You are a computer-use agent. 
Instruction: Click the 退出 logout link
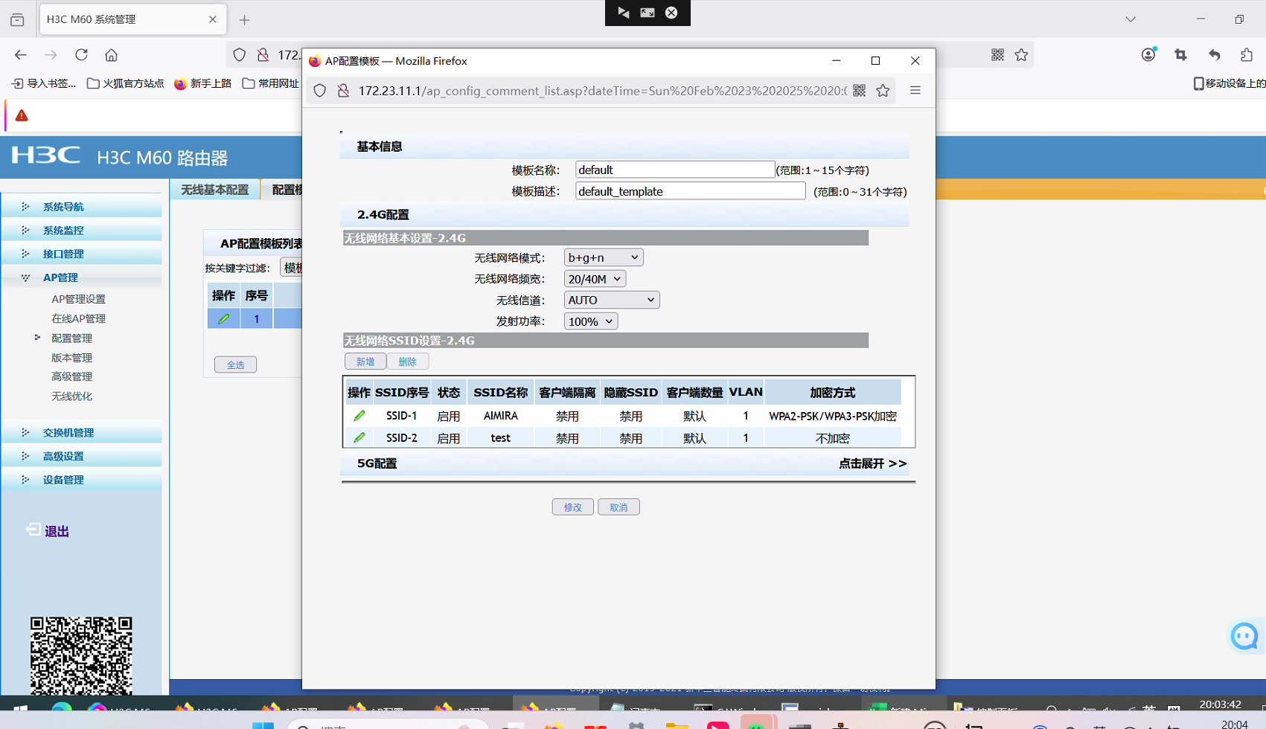tap(57, 531)
